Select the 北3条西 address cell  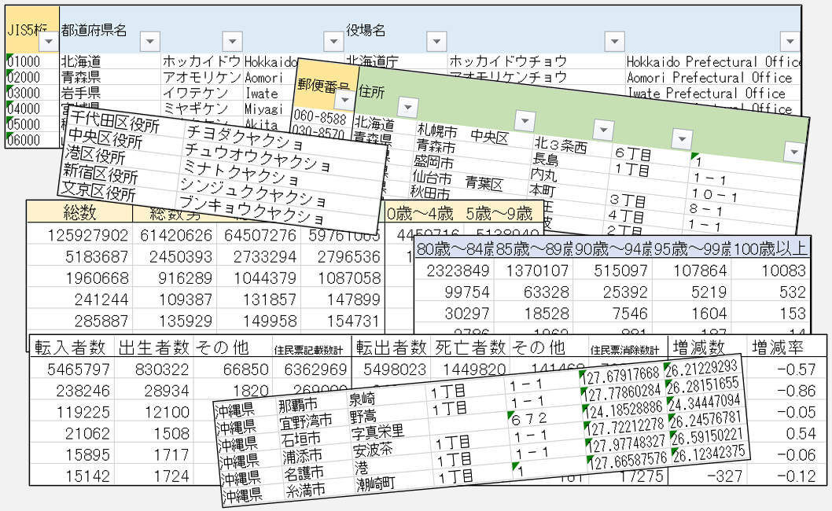(x=561, y=144)
